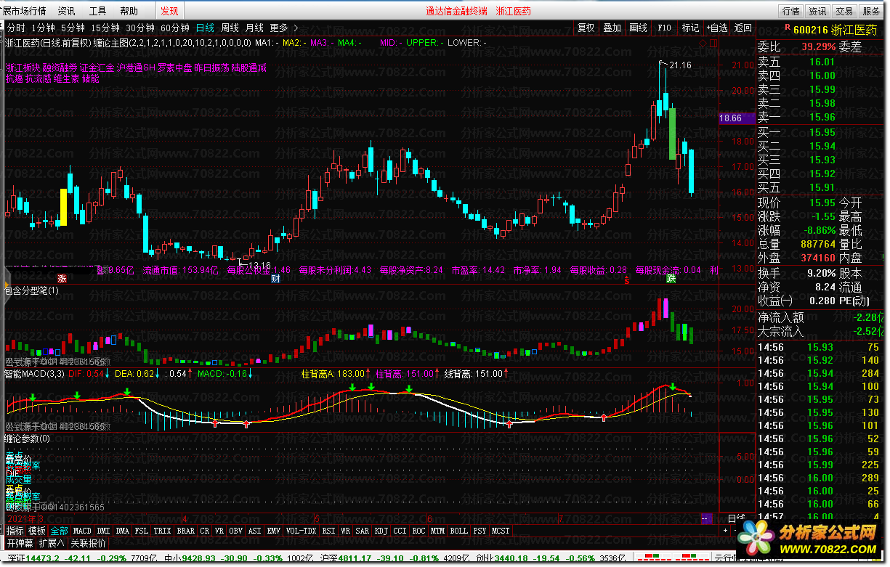Image resolution: width=890 pixels, height=567 pixels.
Task: Click the F10 company info button
Action: click(665, 28)
